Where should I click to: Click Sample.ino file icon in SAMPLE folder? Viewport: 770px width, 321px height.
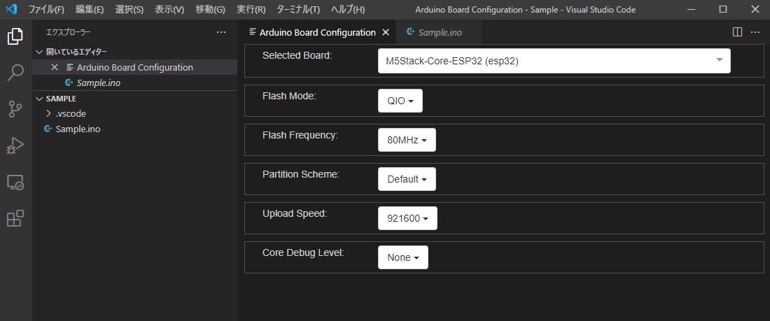48,129
